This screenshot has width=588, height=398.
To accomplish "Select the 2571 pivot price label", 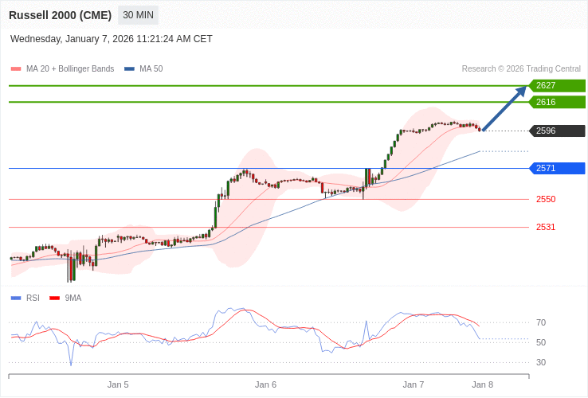I will [557, 168].
